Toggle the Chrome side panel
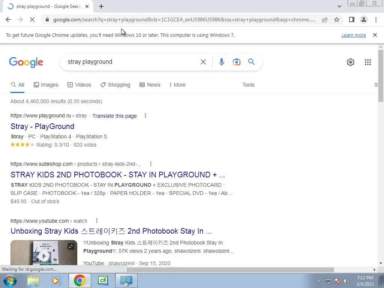384x288 pixels. (x=352, y=19)
